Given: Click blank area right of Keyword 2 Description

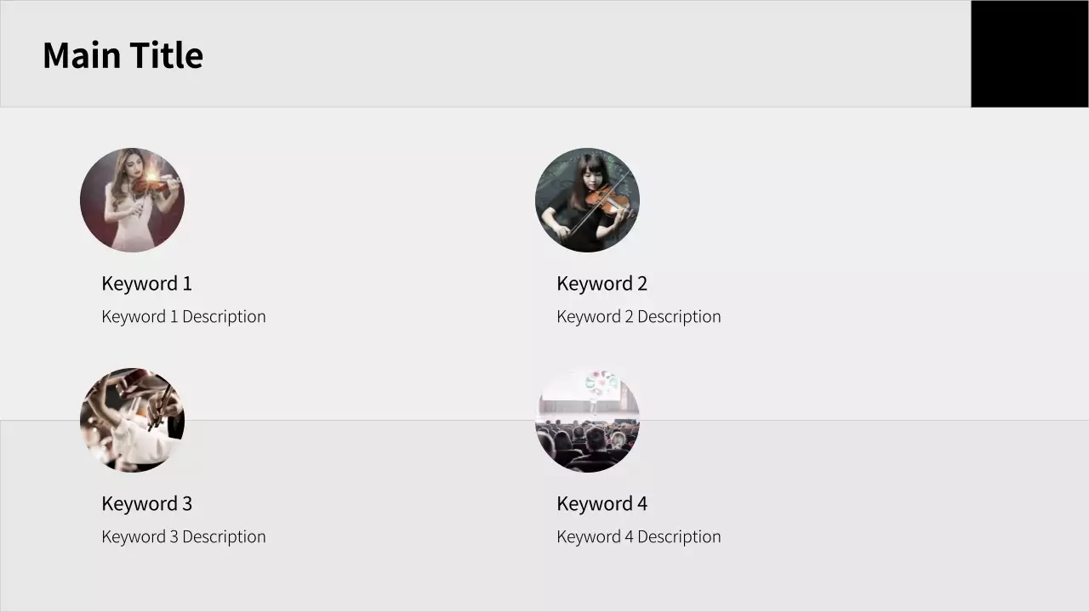Looking at the screenshot, I should [893, 317].
